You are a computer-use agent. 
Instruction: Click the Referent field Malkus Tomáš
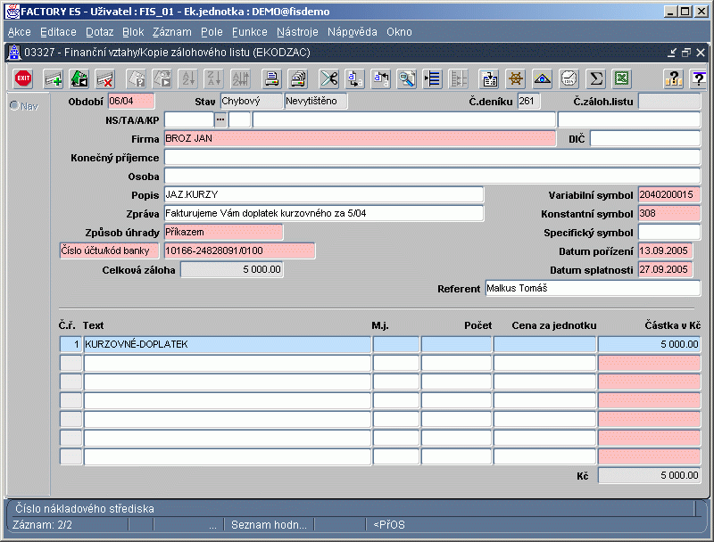[x=593, y=288]
